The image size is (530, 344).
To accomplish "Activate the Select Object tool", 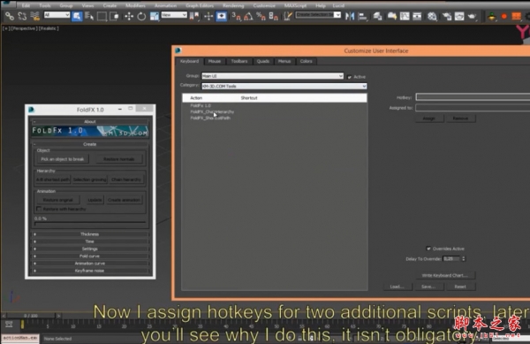I will tap(77, 16).
